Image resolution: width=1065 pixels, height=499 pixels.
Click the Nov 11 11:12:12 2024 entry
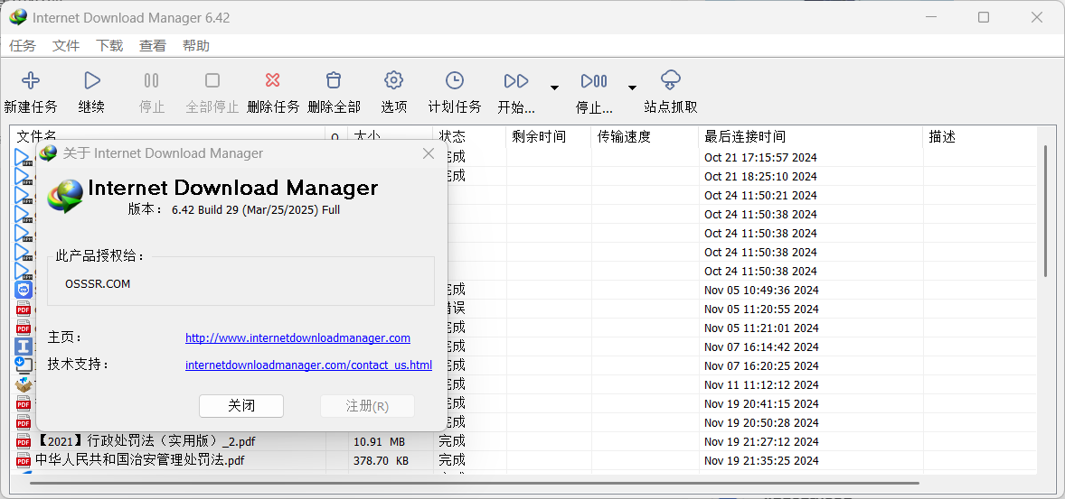(x=760, y=385)
